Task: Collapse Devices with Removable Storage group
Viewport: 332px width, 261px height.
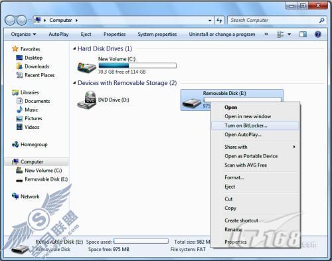Action: 74,83
